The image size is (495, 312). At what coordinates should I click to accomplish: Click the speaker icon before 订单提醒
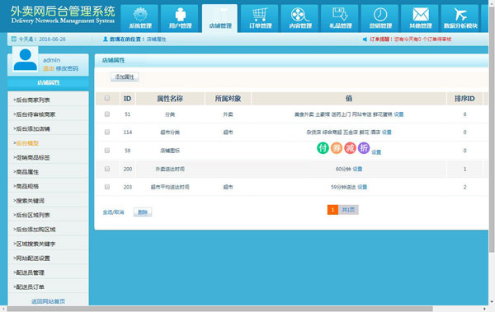(365, 39)
